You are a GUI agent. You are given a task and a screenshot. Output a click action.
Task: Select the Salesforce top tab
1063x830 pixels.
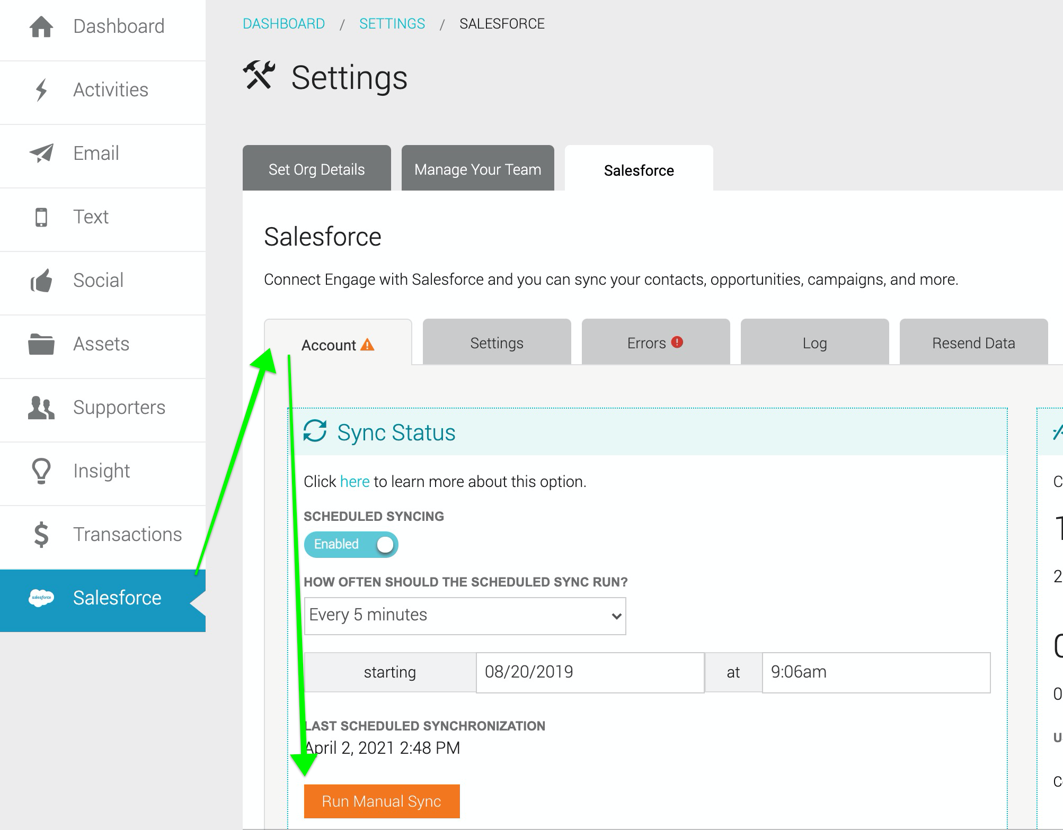(639, 168)
